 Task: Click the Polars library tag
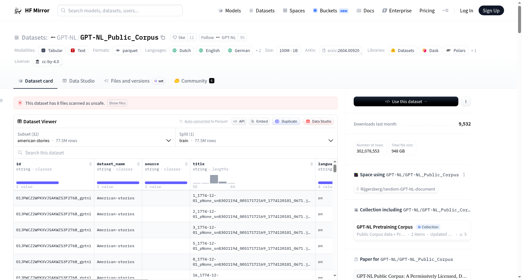tap(456, 50)
